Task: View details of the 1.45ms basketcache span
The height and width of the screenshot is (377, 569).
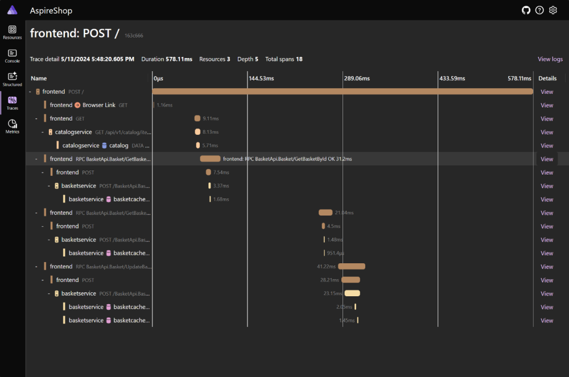Action: point(546,321)
